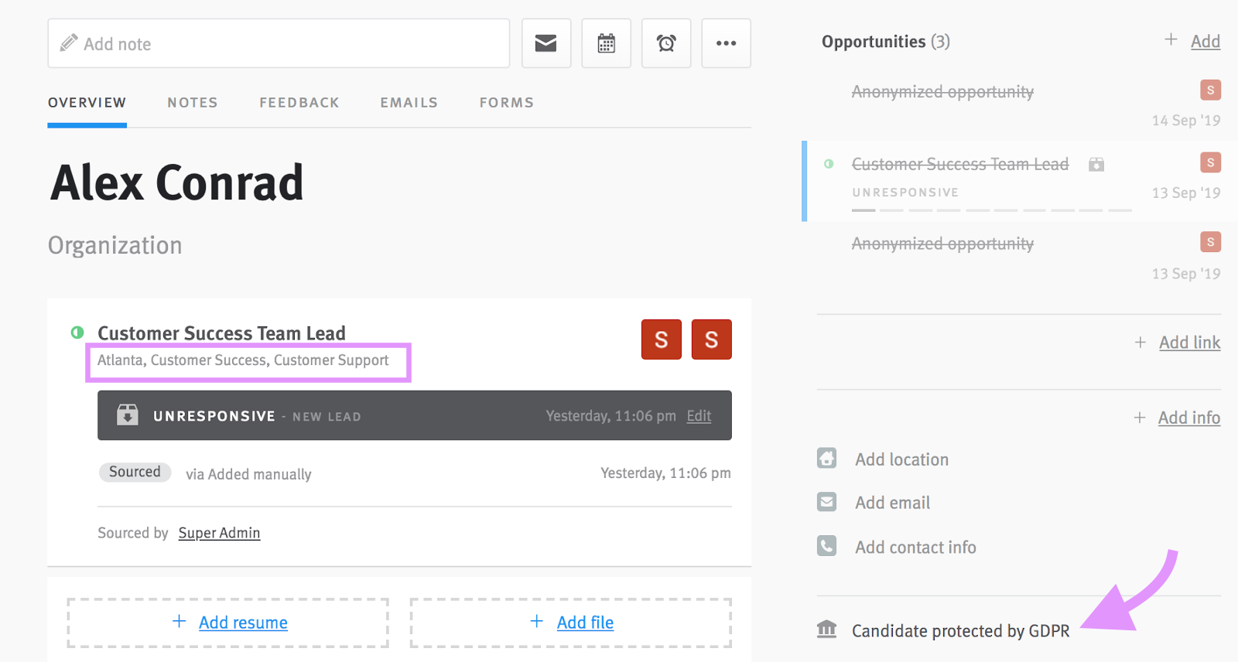Click Add contact info

point(915,548)
